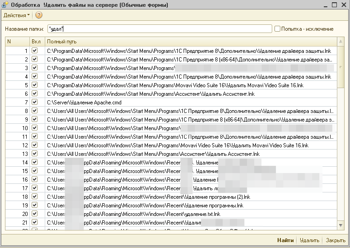350x248 pixels.
Task: Click the Вкл column header
Action: tap(37, 42)
